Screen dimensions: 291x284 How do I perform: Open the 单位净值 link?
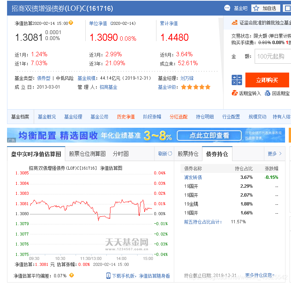(x=98, y=23)
